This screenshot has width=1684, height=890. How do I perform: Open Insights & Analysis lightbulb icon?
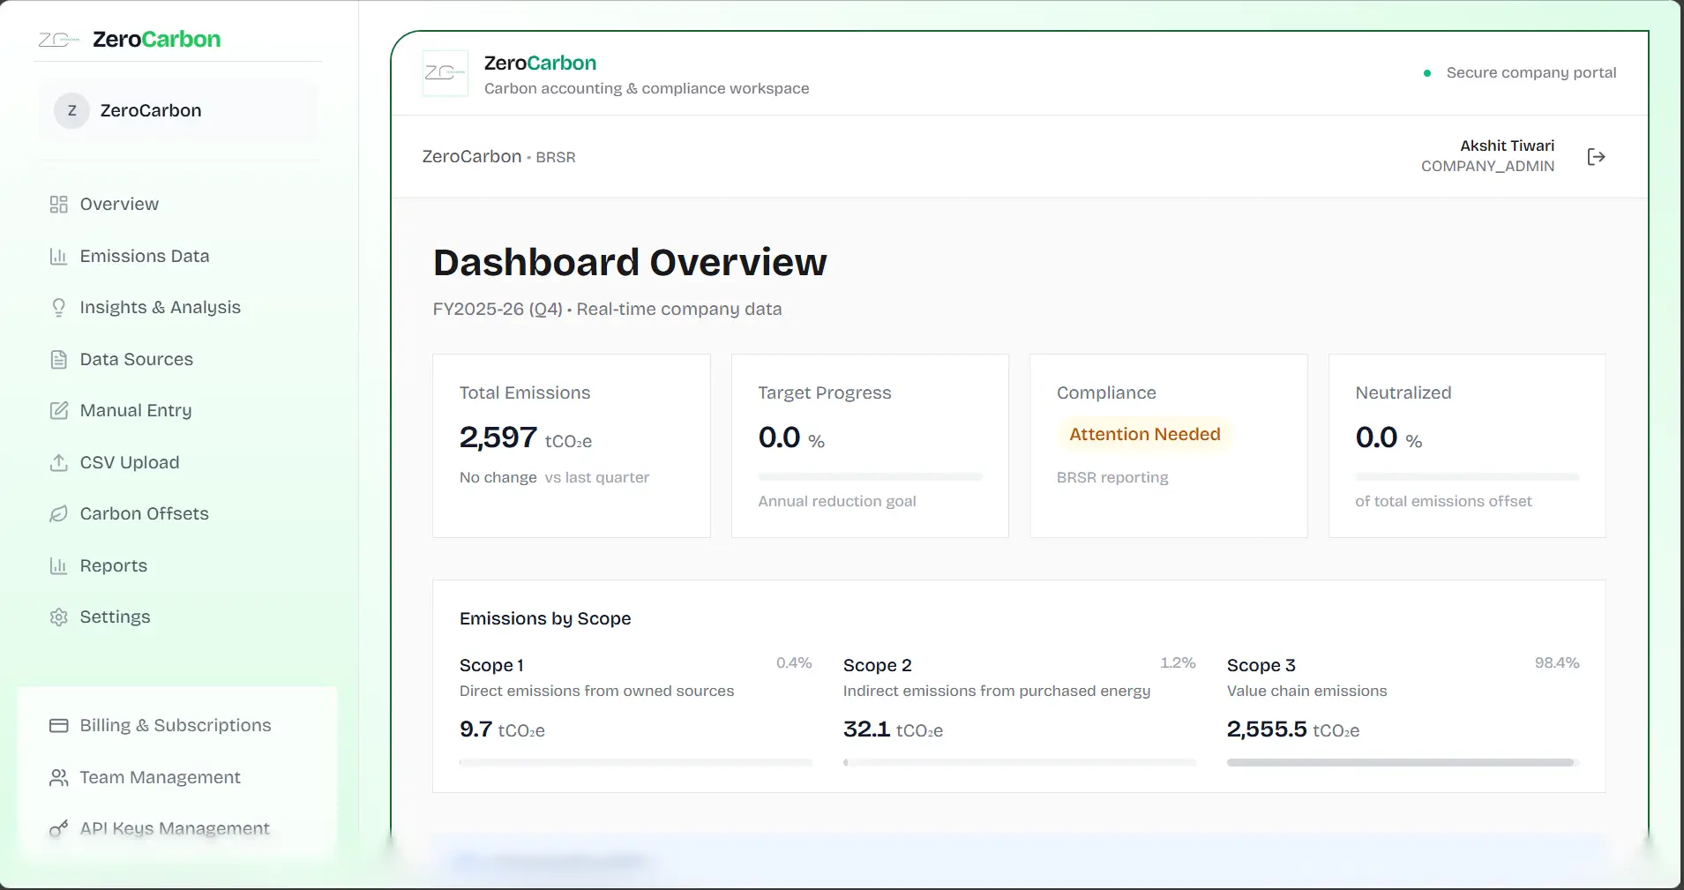58,307
